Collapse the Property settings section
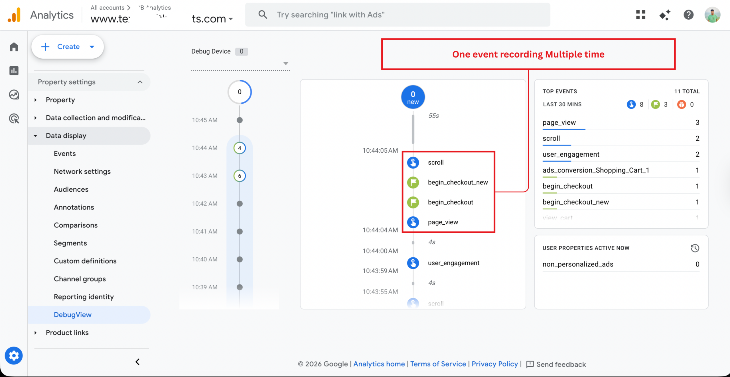The height and width of the screenshot is (377, 730). (140, 82)
